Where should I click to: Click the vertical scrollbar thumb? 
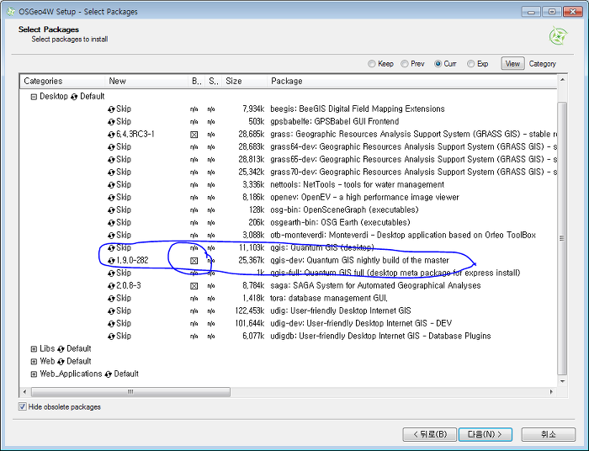tap(562, 238)
